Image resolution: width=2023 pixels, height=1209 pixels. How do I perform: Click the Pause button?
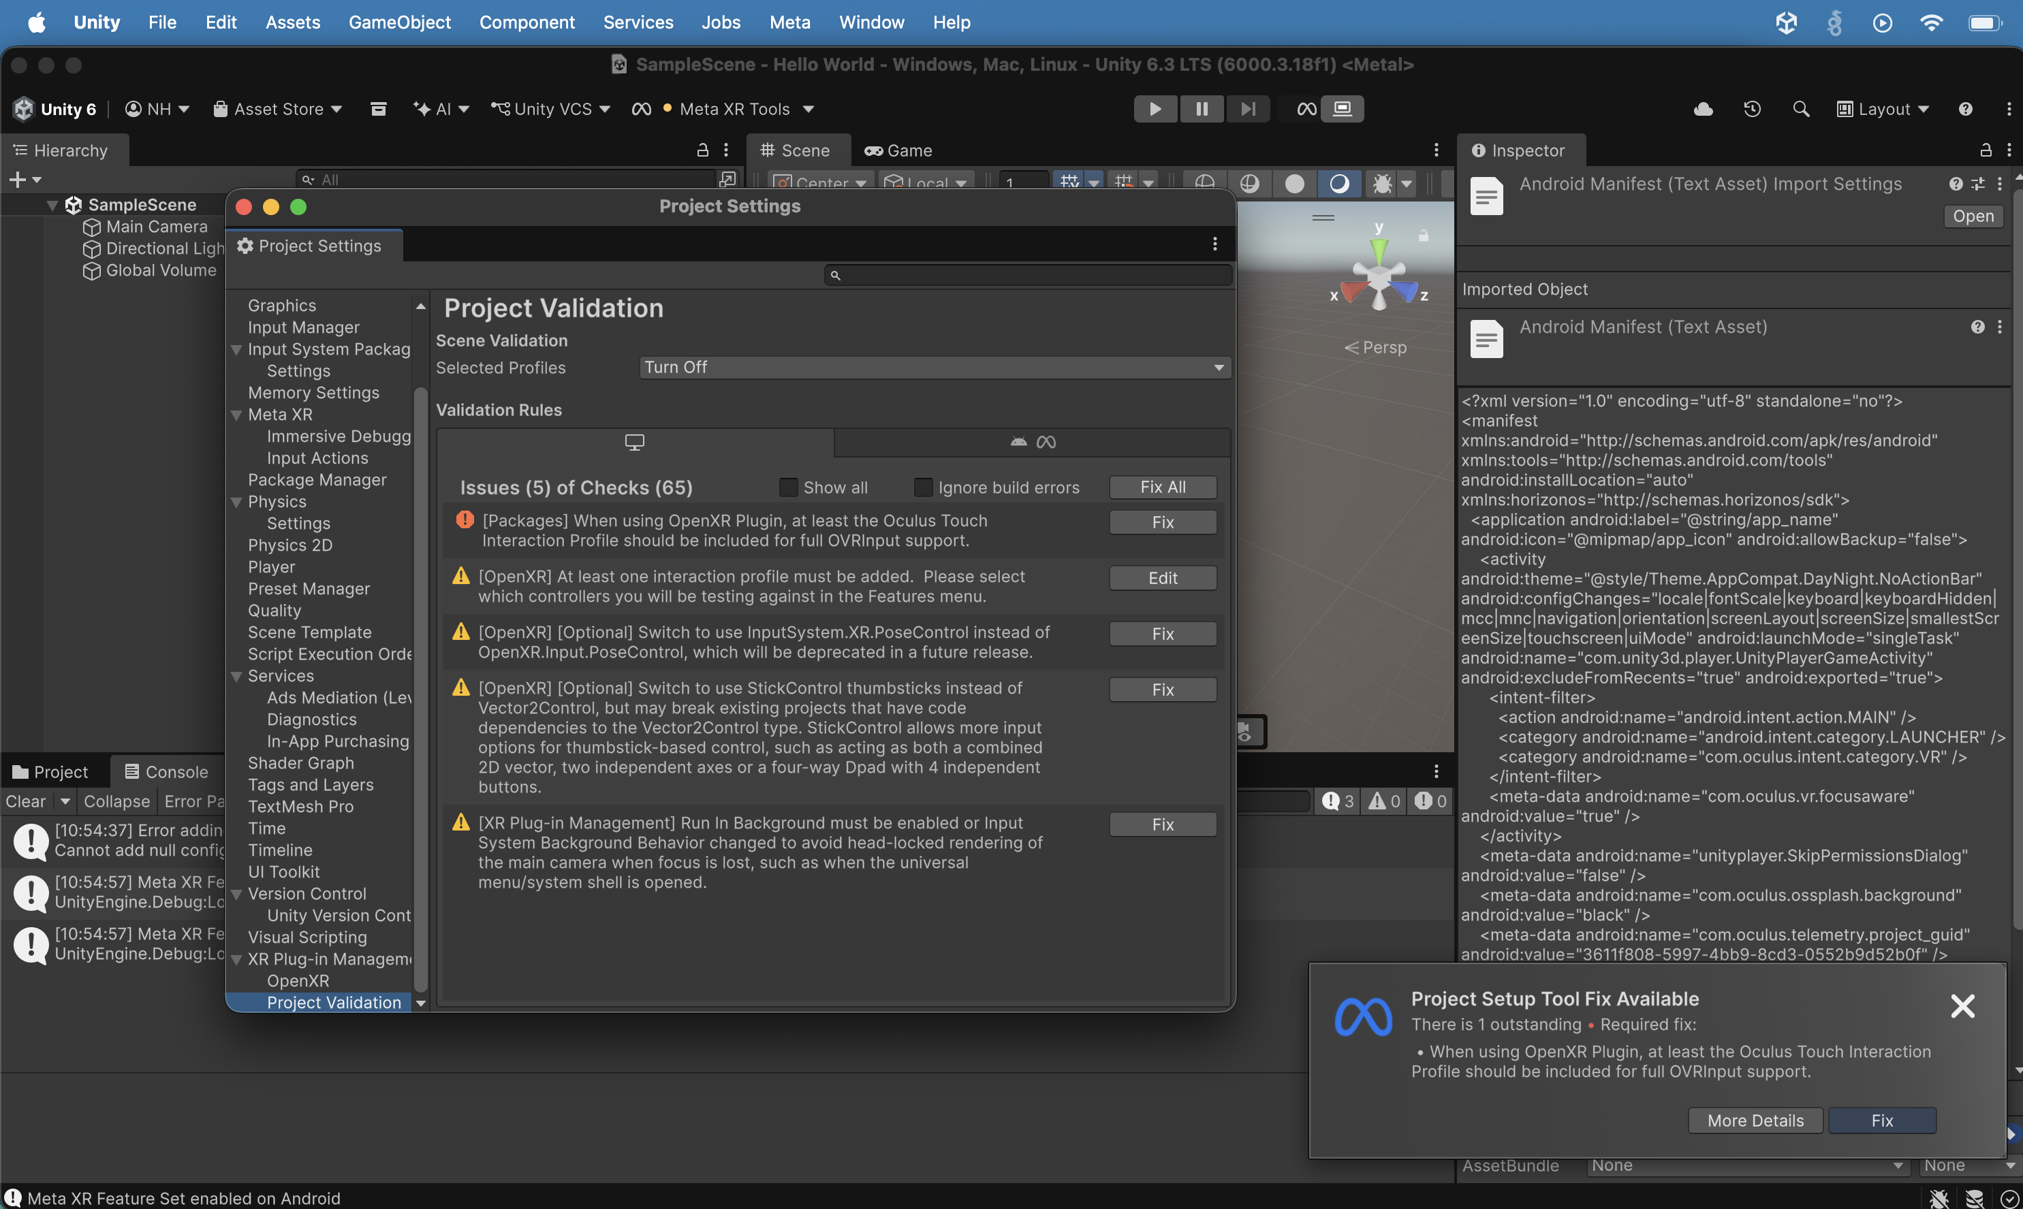pos(1202,108)
